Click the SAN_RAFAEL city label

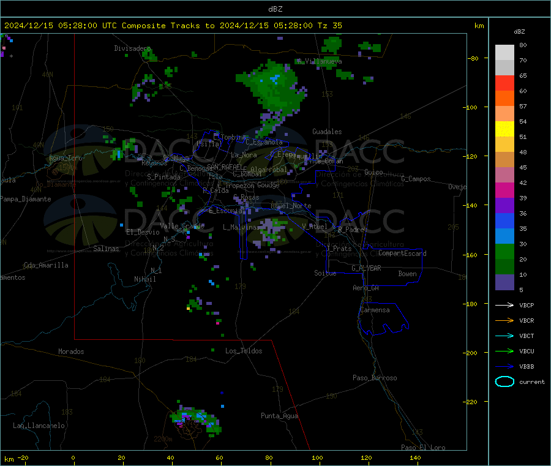(225, 167)
